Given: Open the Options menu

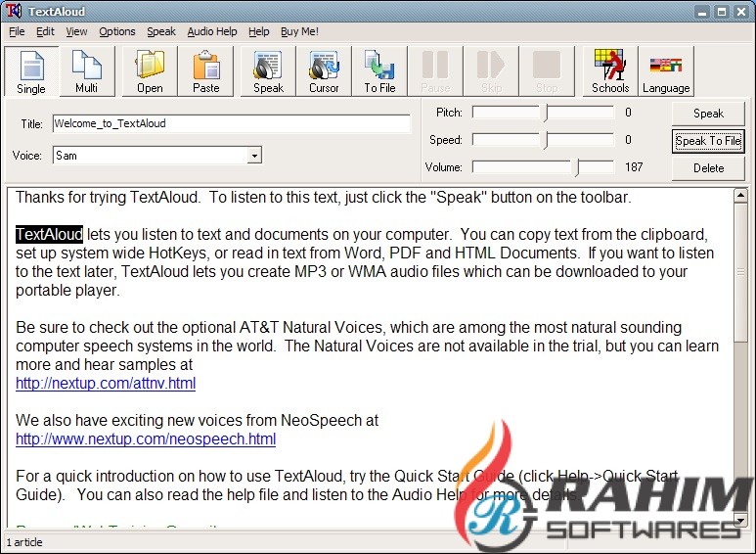Looking at the screenshot, I should 117,32.
